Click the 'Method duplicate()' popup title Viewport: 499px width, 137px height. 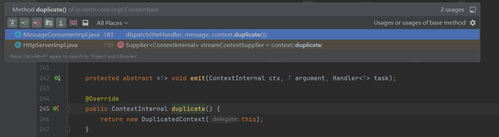tap(39, 10)
